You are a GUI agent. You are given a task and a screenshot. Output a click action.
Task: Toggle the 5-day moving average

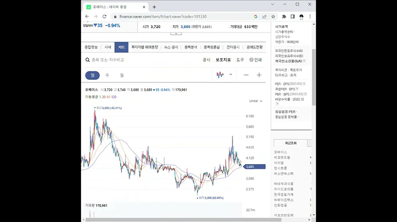pyautogui.click(x=100, y=97)
